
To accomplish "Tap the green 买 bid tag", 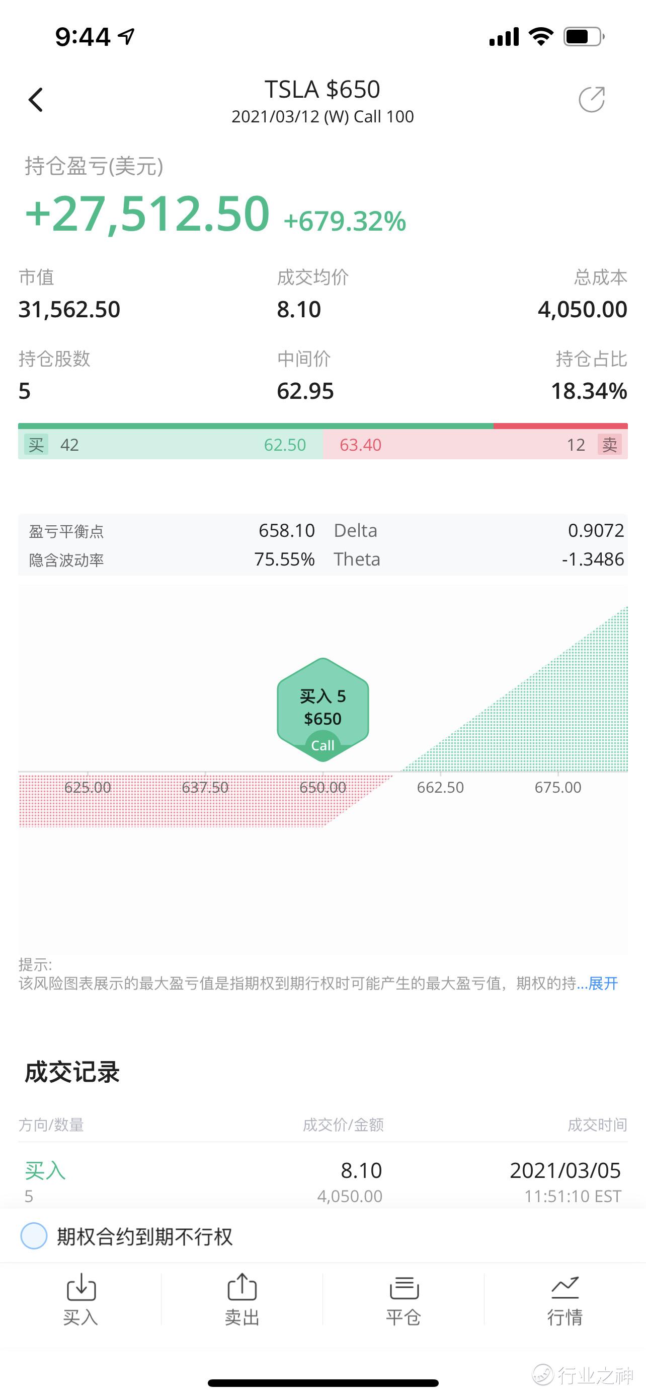I will (x=36, y=445).
